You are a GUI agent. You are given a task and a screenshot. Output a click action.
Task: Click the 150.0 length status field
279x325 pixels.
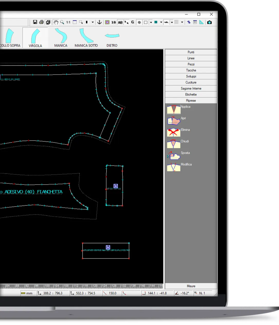coord(111,293)
